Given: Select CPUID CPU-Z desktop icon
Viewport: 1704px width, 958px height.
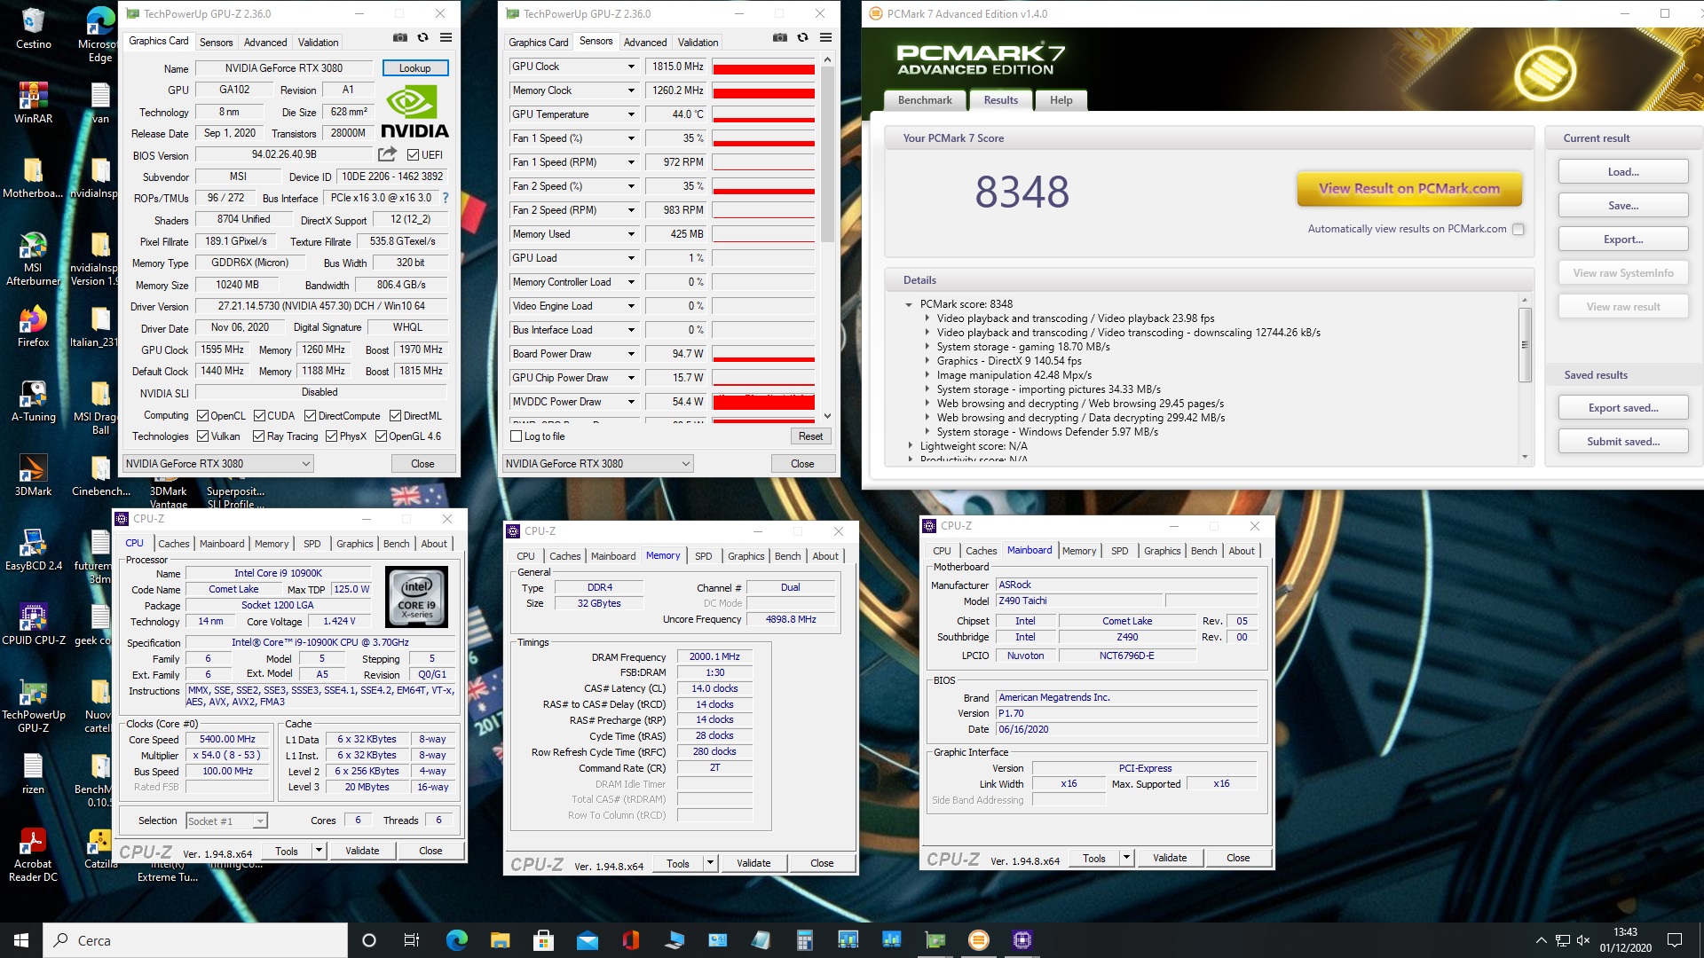Looking at the screenshot, I should coord(33,624).
